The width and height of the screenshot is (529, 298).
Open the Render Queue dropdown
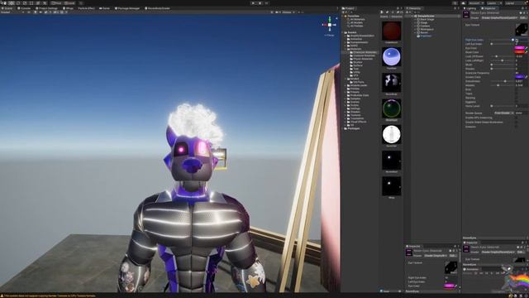tap(504, 113)
